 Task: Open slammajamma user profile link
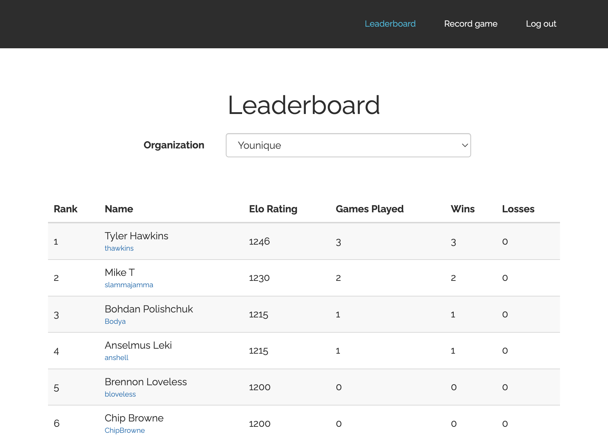(129, 285)
